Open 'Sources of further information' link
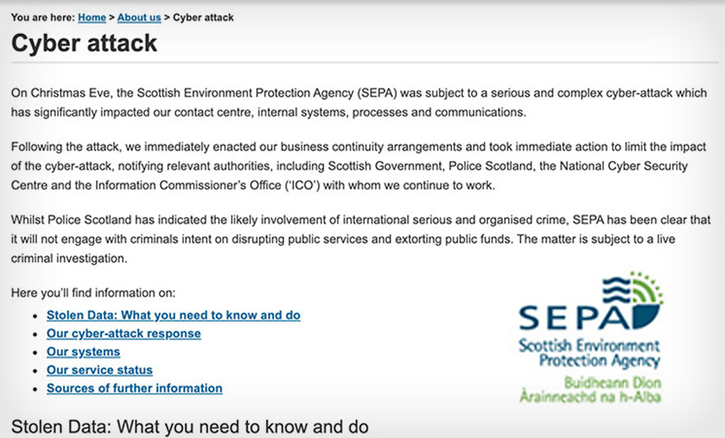Image resolution: width=725 pixels, height=438 pixels. (134, 388)
